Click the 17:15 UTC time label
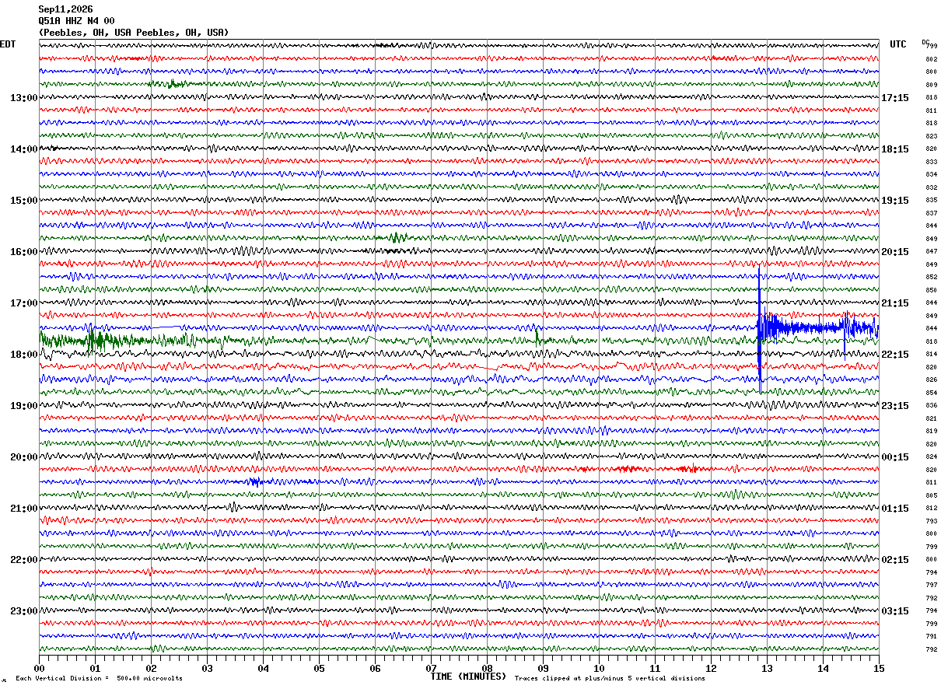The image size is (941, 689). click(895, 98)
